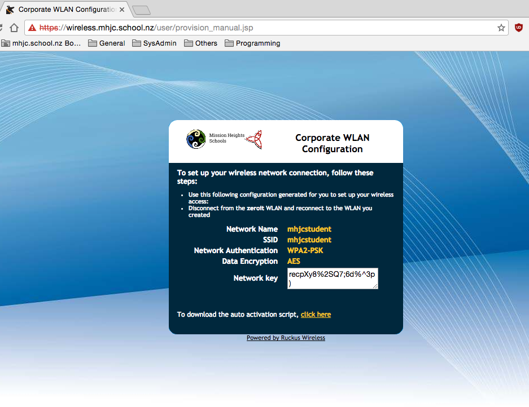The image size is (529, 407).
Task: Expand the SysAdmin bookmarks folder
Action: click(x=154, y=43)
